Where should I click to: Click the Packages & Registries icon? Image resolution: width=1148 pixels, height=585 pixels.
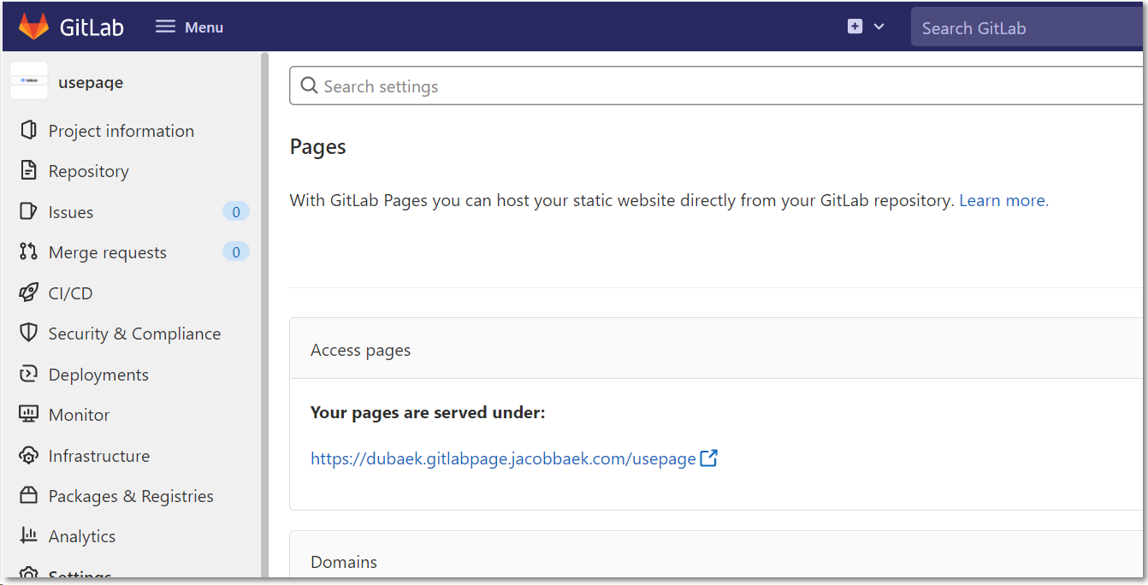28,495
